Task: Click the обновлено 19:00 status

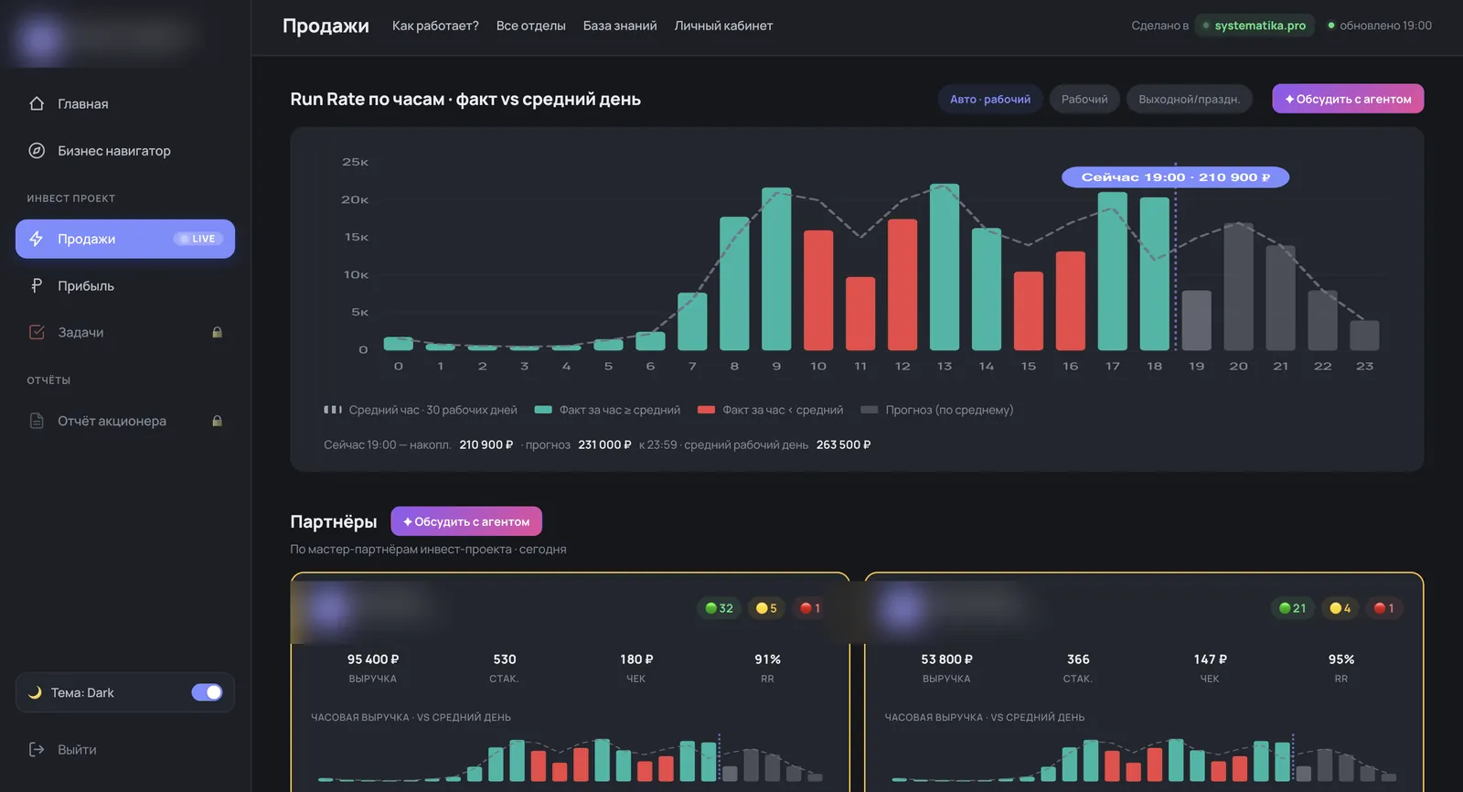Action: [1380, 26]
